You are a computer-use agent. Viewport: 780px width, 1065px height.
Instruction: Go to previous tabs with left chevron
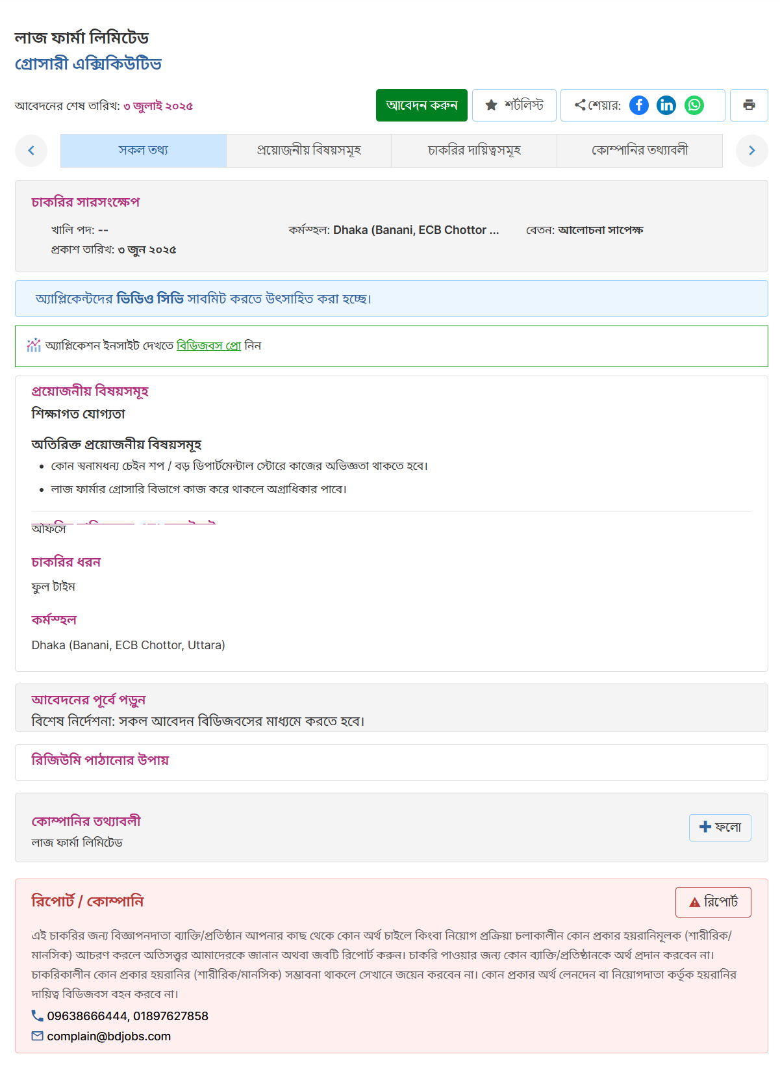pos(31,151)
